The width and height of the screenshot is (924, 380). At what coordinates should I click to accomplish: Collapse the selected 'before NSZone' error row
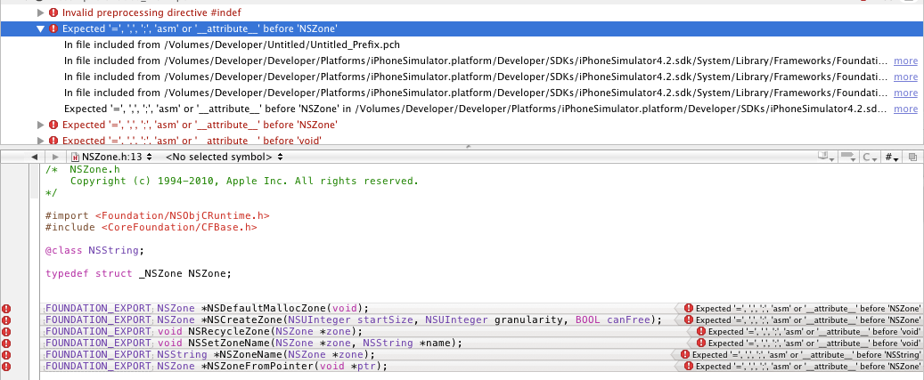pyautogui.click(x=40, y=28)
